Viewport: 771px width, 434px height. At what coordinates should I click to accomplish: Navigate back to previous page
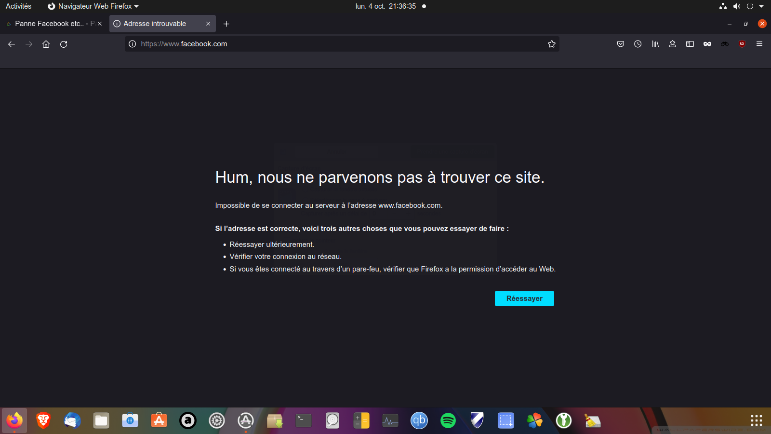tap(12, 44)
